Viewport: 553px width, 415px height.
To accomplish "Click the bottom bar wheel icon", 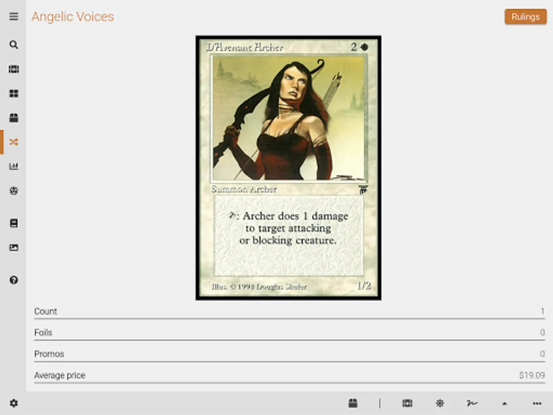I will pyautogui.click(x=440, y=403).
